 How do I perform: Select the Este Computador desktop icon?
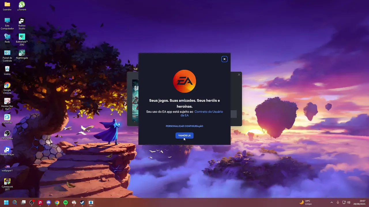7,24
